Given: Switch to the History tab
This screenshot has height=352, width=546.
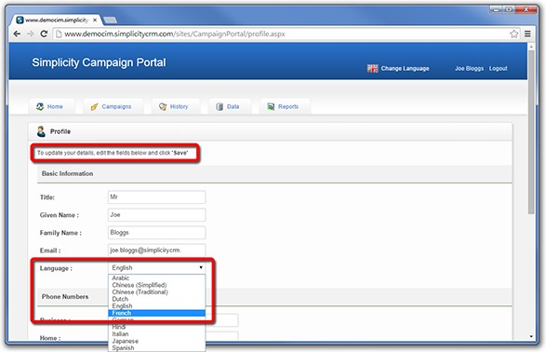Looking at the screenshot, I should point(176,106).
